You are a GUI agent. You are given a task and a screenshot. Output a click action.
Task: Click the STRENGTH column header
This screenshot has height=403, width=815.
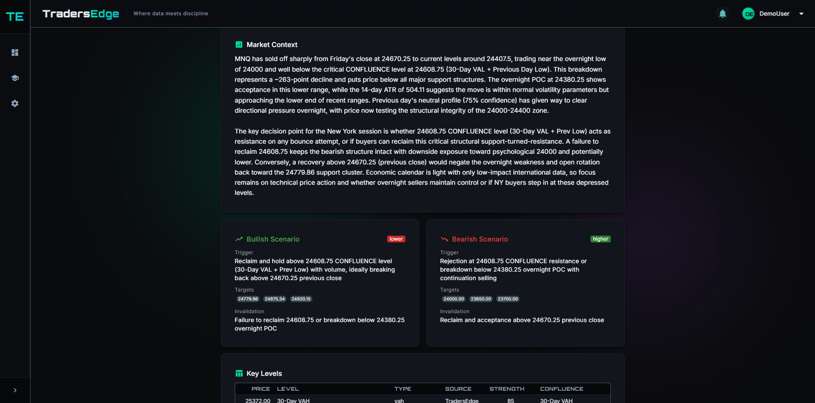(507, 389)
